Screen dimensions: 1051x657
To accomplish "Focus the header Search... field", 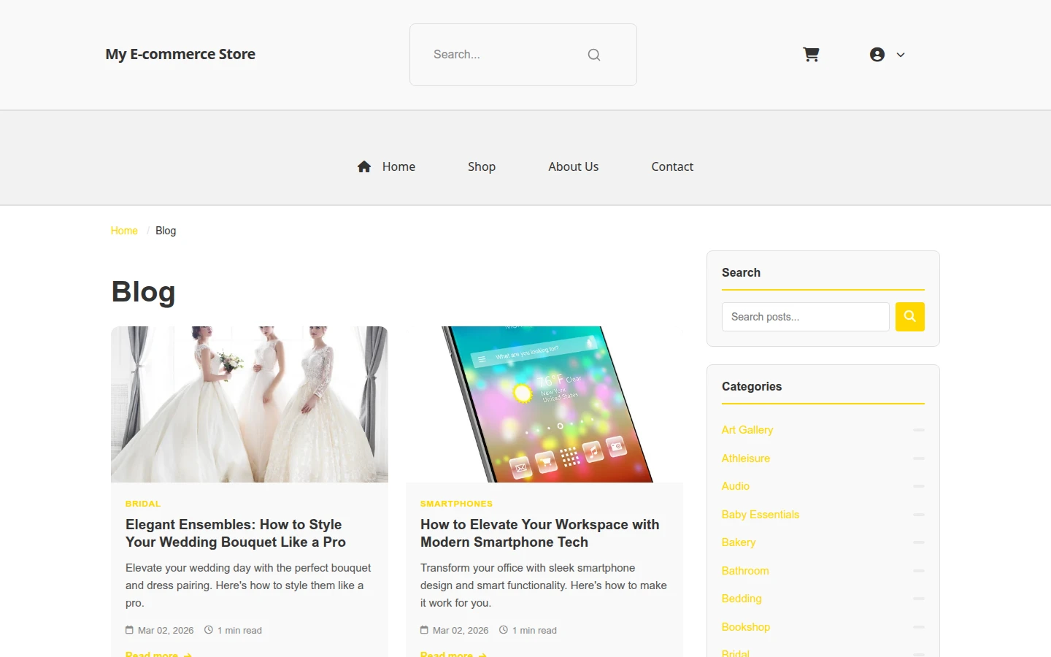I will pyautogui.click(x=523, y=55).
